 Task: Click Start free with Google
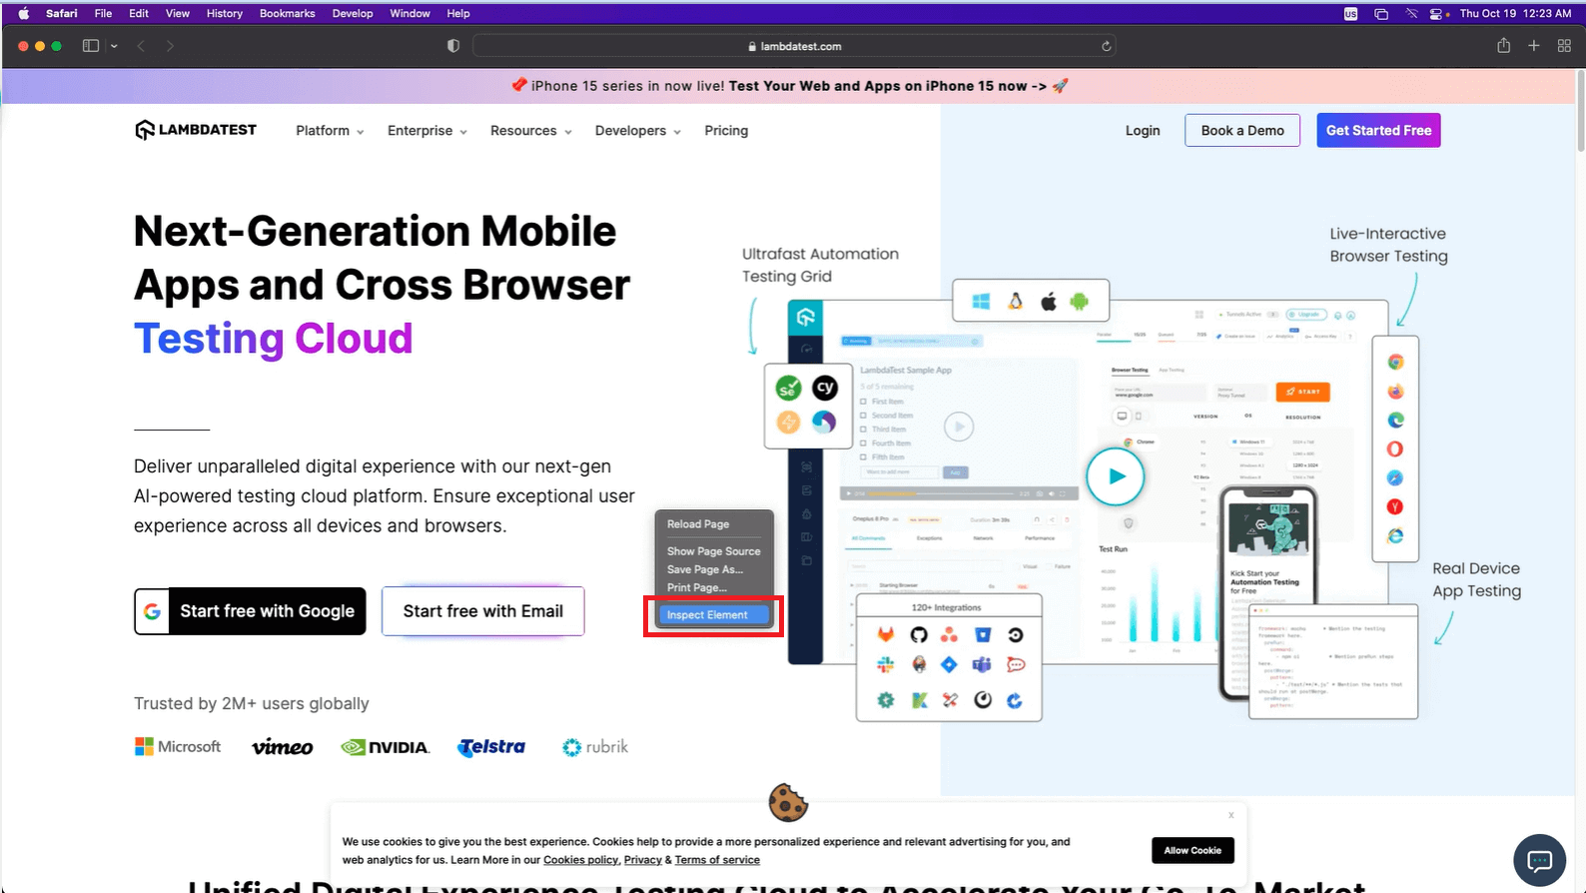[x=250, y=611]
